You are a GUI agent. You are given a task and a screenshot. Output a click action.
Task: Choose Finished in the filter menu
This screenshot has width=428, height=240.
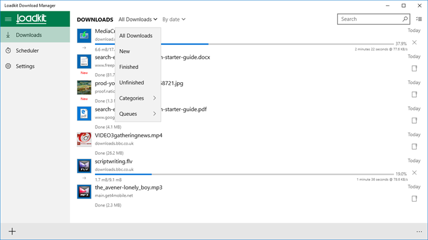138,67
